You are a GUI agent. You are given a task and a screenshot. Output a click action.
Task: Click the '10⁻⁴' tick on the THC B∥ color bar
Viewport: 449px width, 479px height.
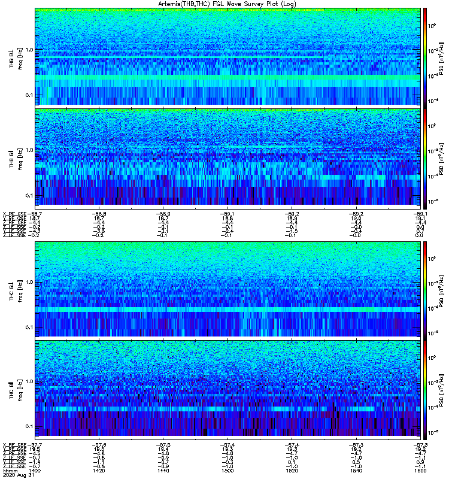(433, 407)
